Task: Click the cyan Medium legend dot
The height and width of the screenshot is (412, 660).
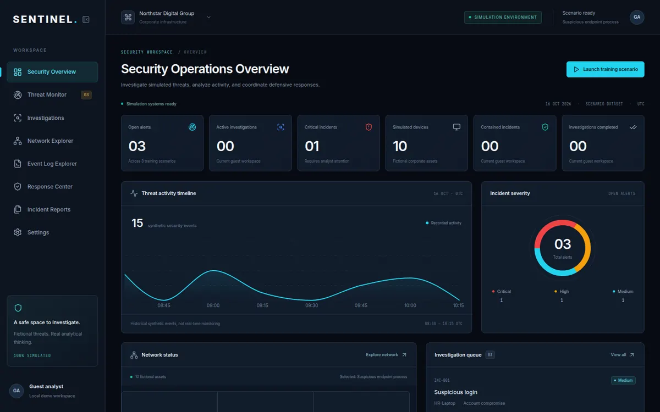Action: click(614, 292)
